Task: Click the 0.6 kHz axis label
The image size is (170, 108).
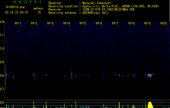Action: 2,103
